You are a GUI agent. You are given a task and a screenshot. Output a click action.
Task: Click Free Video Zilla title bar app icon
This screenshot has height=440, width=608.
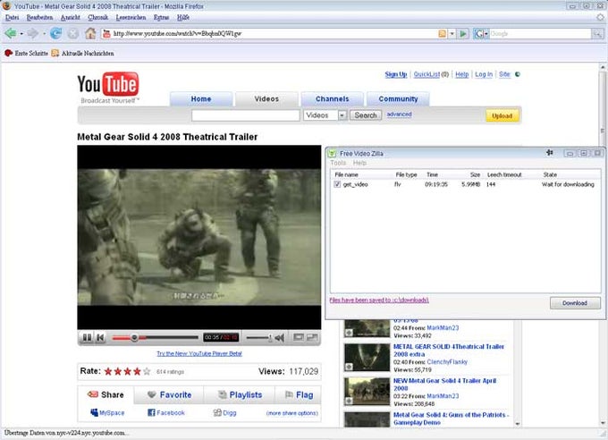point(333,153)
